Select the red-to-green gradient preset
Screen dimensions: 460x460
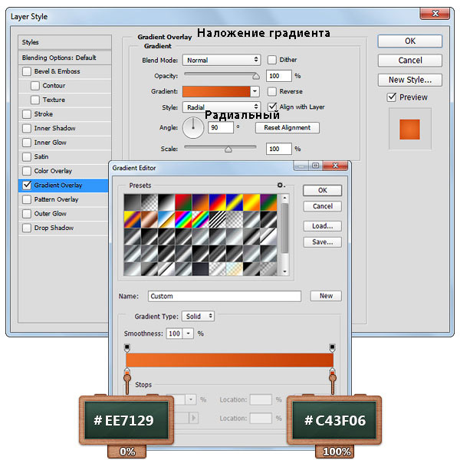(x=183, y=202)
